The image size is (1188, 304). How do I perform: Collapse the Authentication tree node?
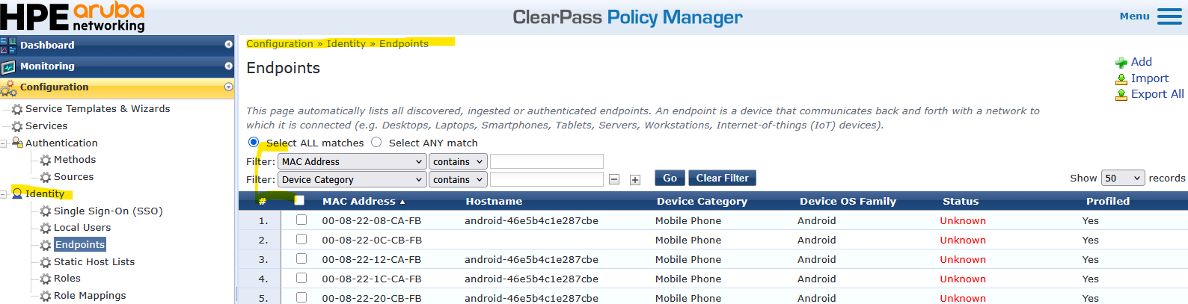pos(4,143)
